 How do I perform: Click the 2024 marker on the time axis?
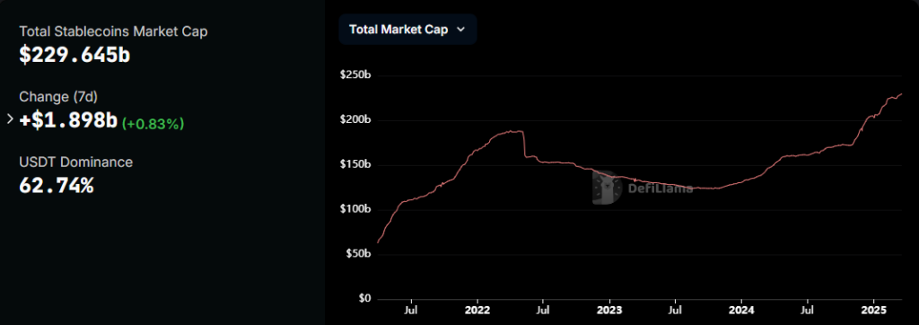(742, 309)
